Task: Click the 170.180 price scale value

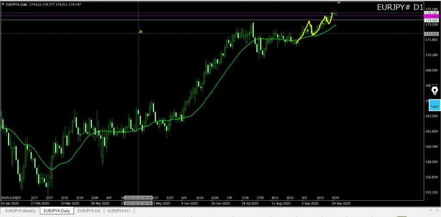Action: tap(431, 55)
